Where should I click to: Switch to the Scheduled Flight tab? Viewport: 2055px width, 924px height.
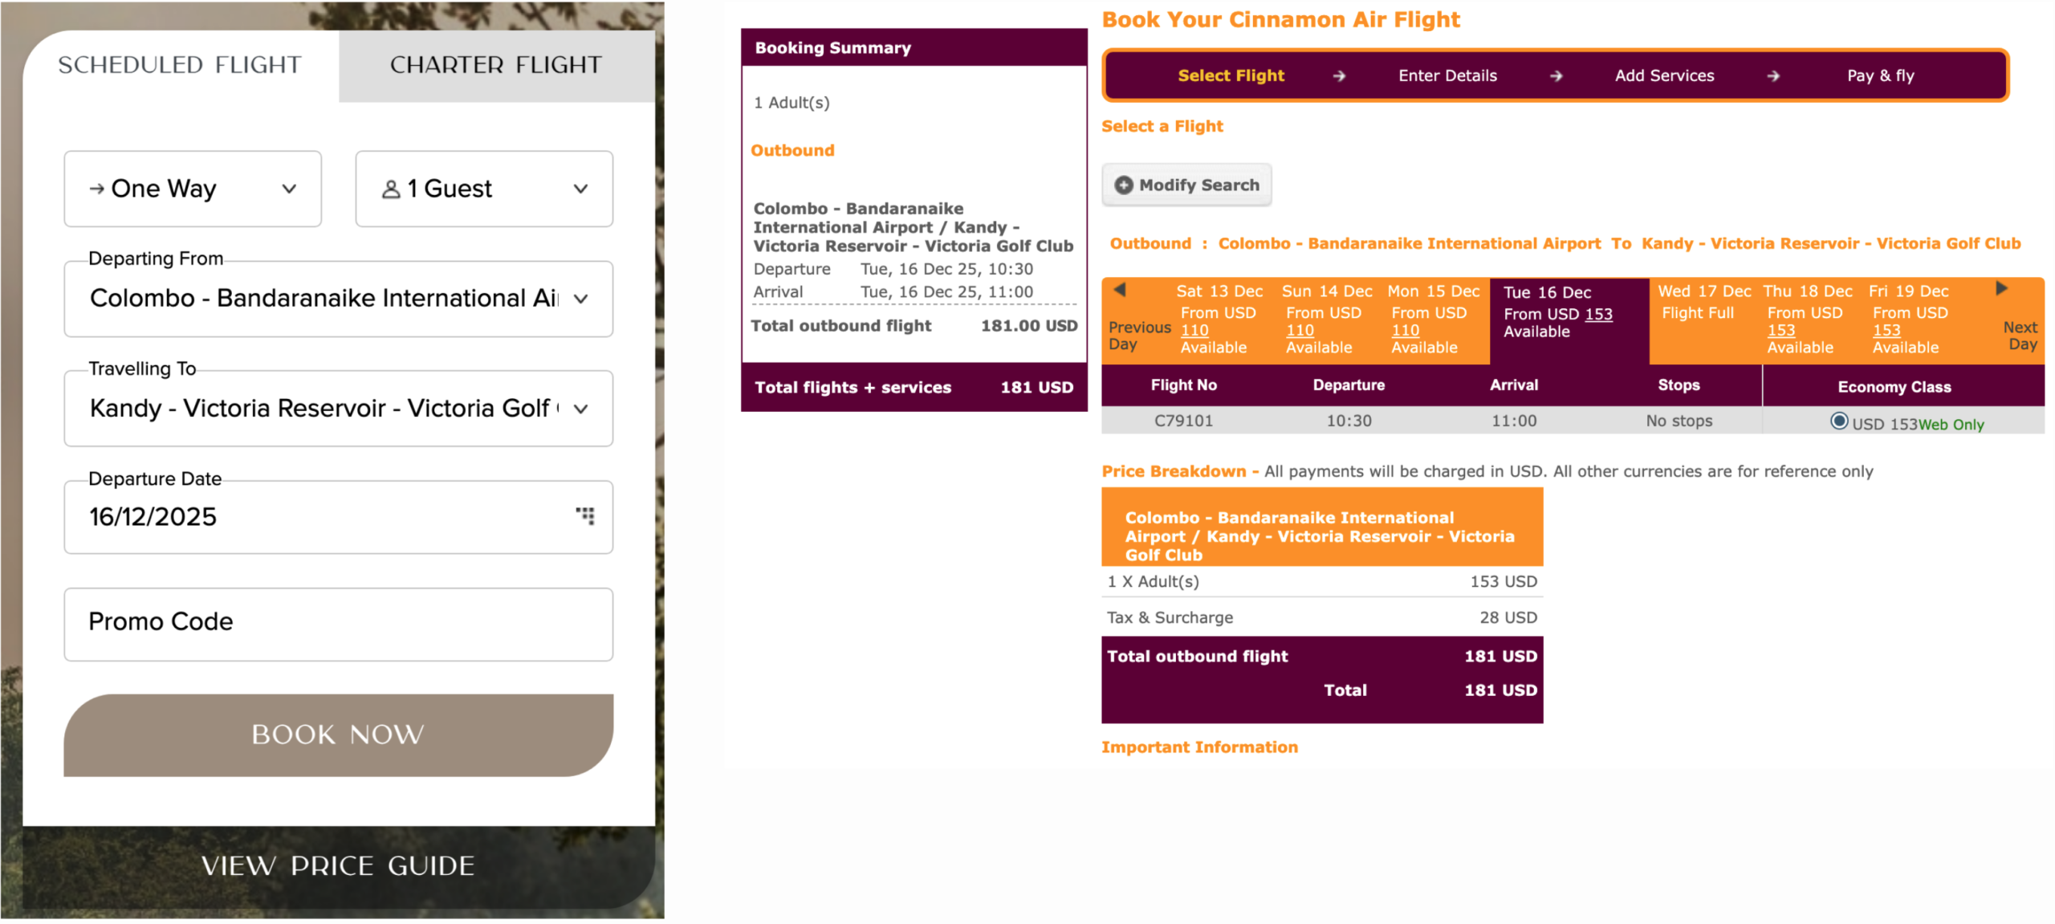(181, 65)
